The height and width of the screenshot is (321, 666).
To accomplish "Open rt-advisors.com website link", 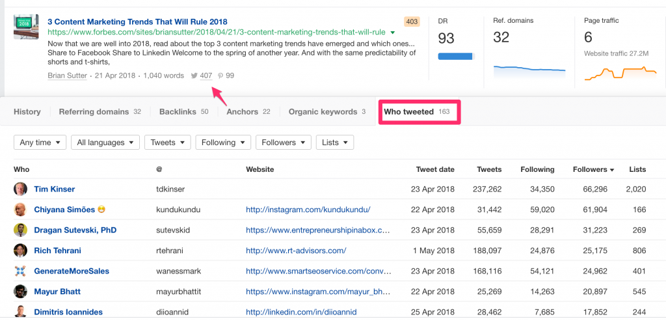I will point(296,251).
